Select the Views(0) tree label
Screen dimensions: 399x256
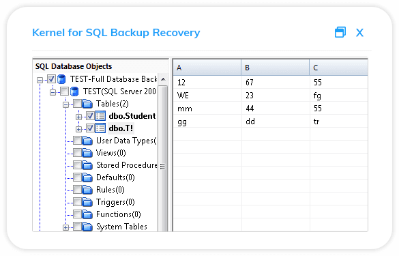click(x=111, y=153)
